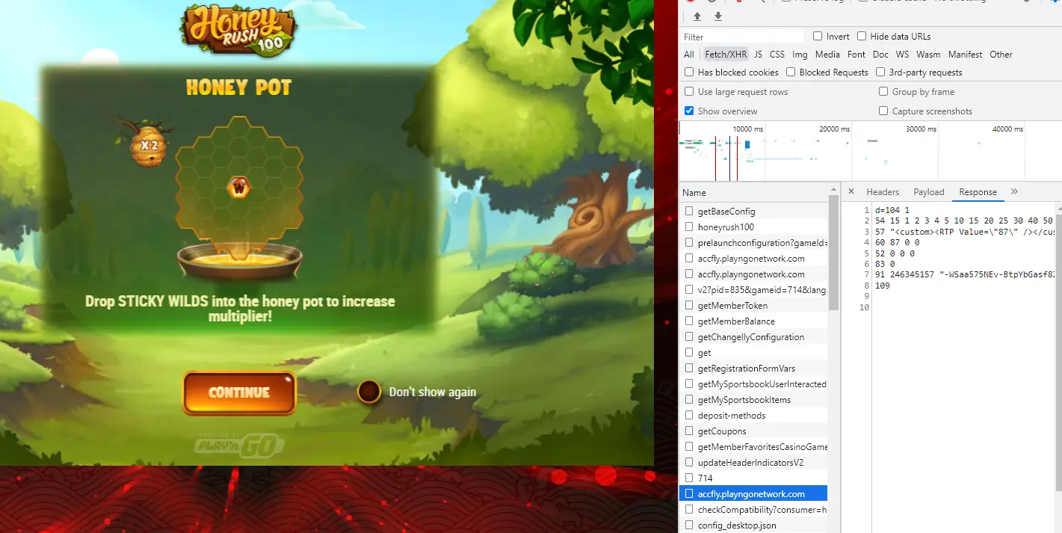Select the checkCompatibility?consumer request

(x=753, y=510)
